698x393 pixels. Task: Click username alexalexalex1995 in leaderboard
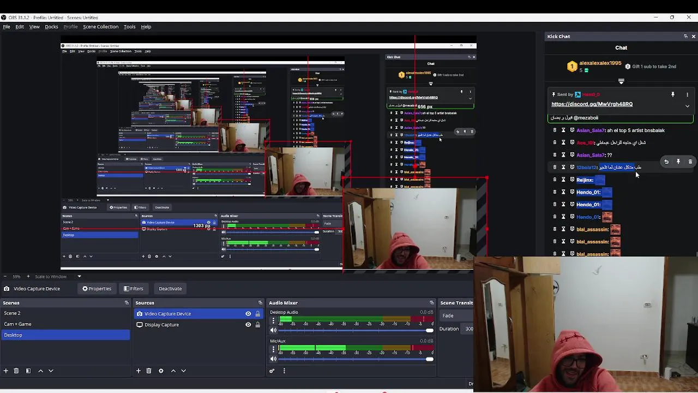click(x=600, y=63)
